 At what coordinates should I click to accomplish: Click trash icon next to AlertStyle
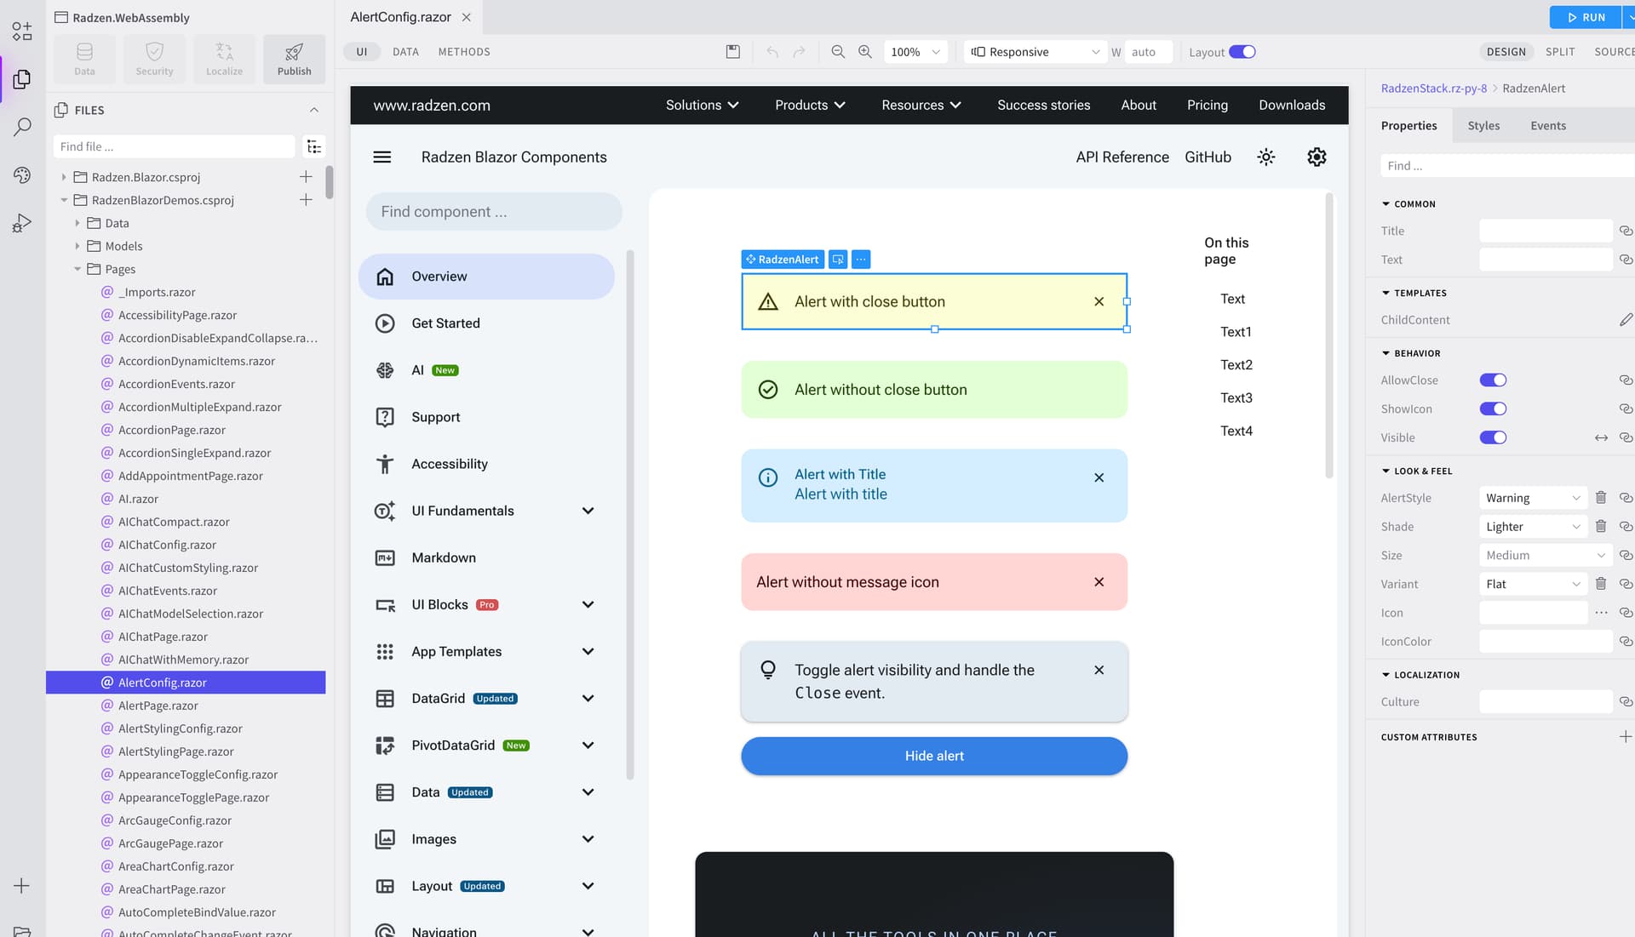pyautogui.click(x=1601, y=498)
